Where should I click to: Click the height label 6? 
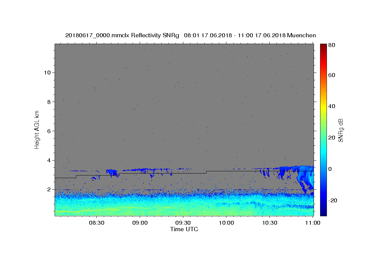[x=48, y=131]
